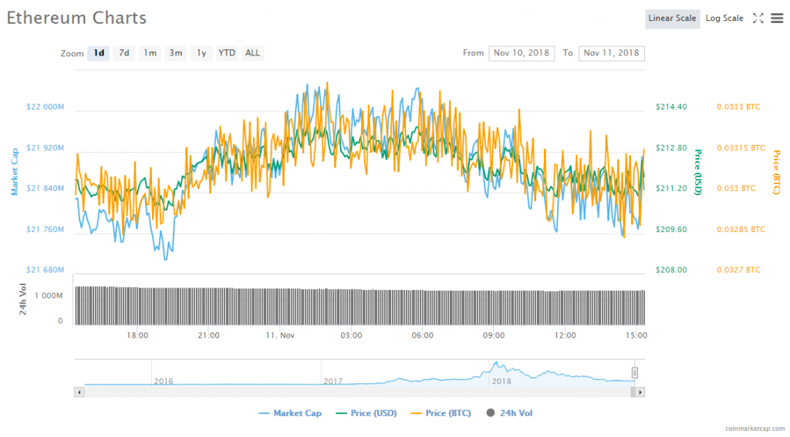This screenshot has height=437, width=790.
Task: Click the navigator scroll left arrow
Action: pos(79,392)
